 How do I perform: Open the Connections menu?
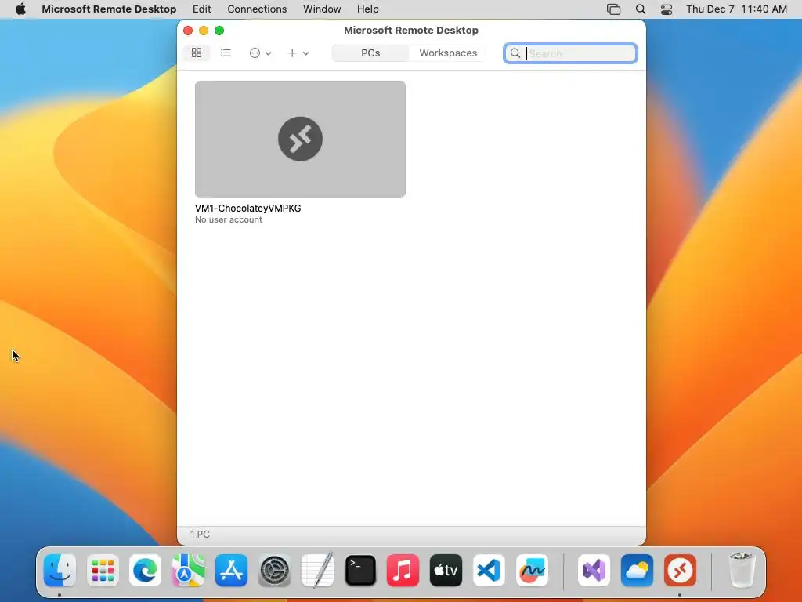257,9
